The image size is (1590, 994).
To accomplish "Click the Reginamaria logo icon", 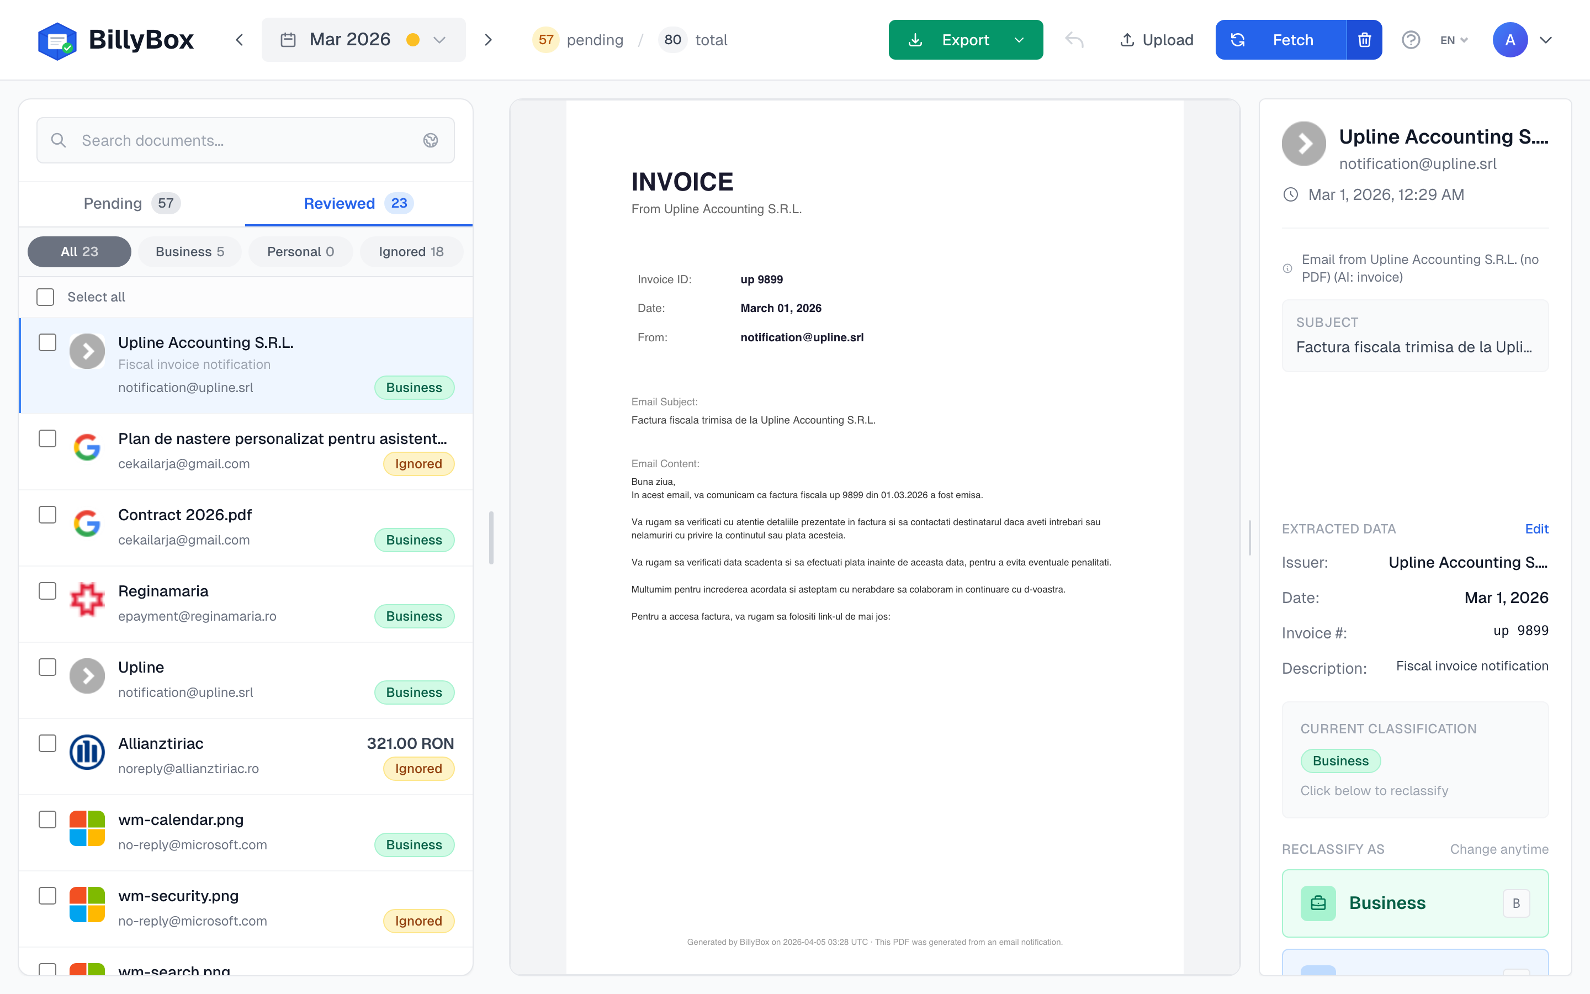I will coord(87,600).
